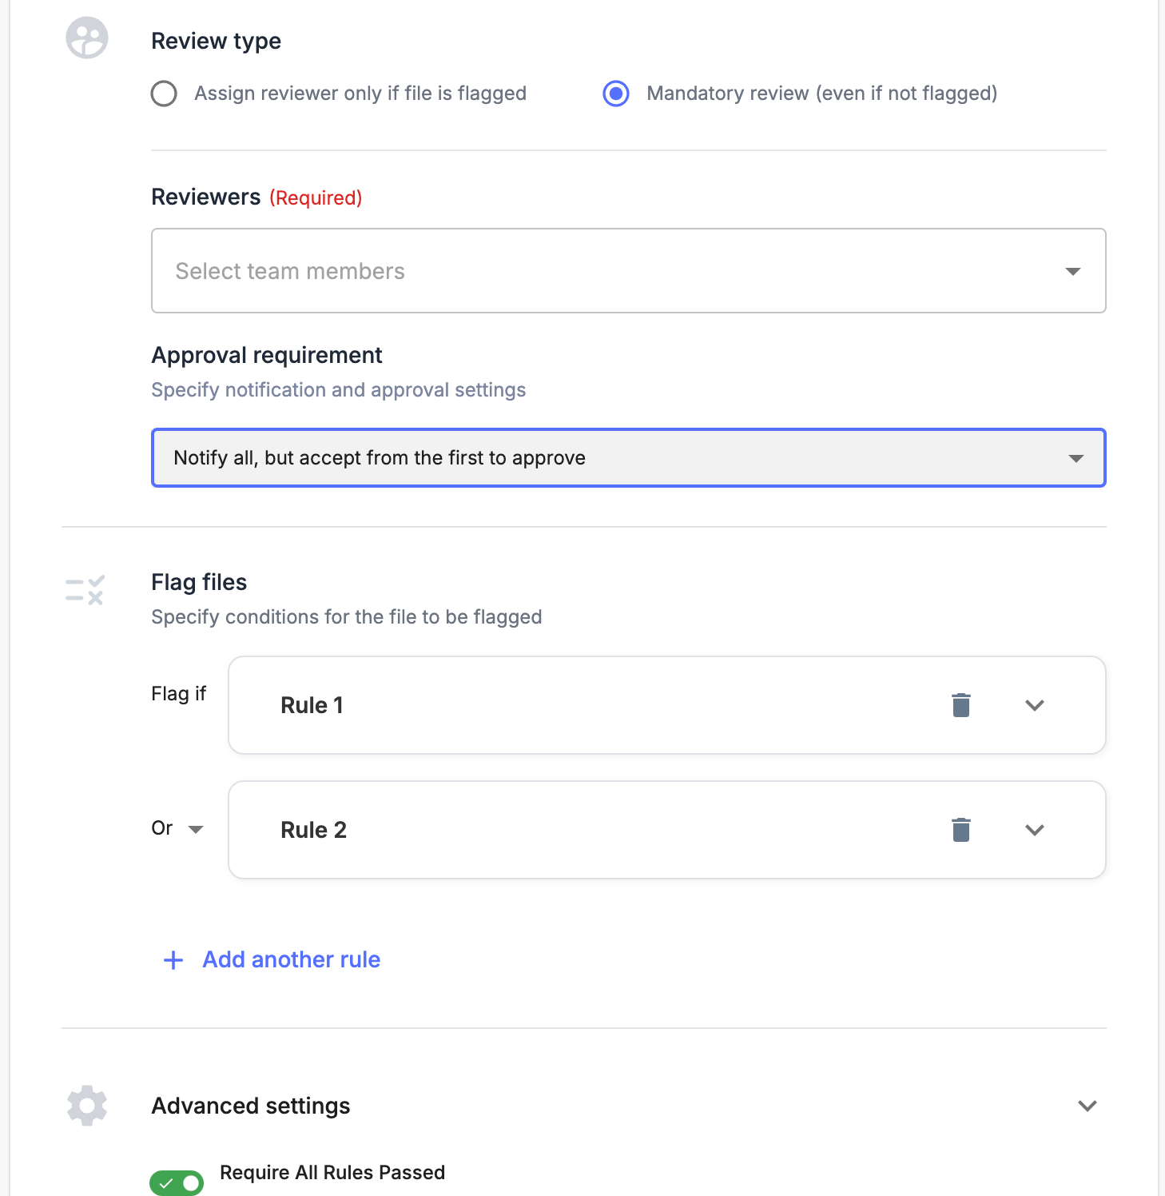Change the Or operator between rules
This screenshot has width=1165, height=1196.
click(177, 829)
